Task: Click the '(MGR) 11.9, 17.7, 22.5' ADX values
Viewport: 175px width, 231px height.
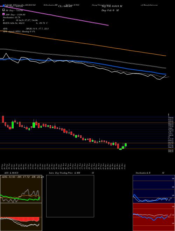Action: (x=37, y=29)
